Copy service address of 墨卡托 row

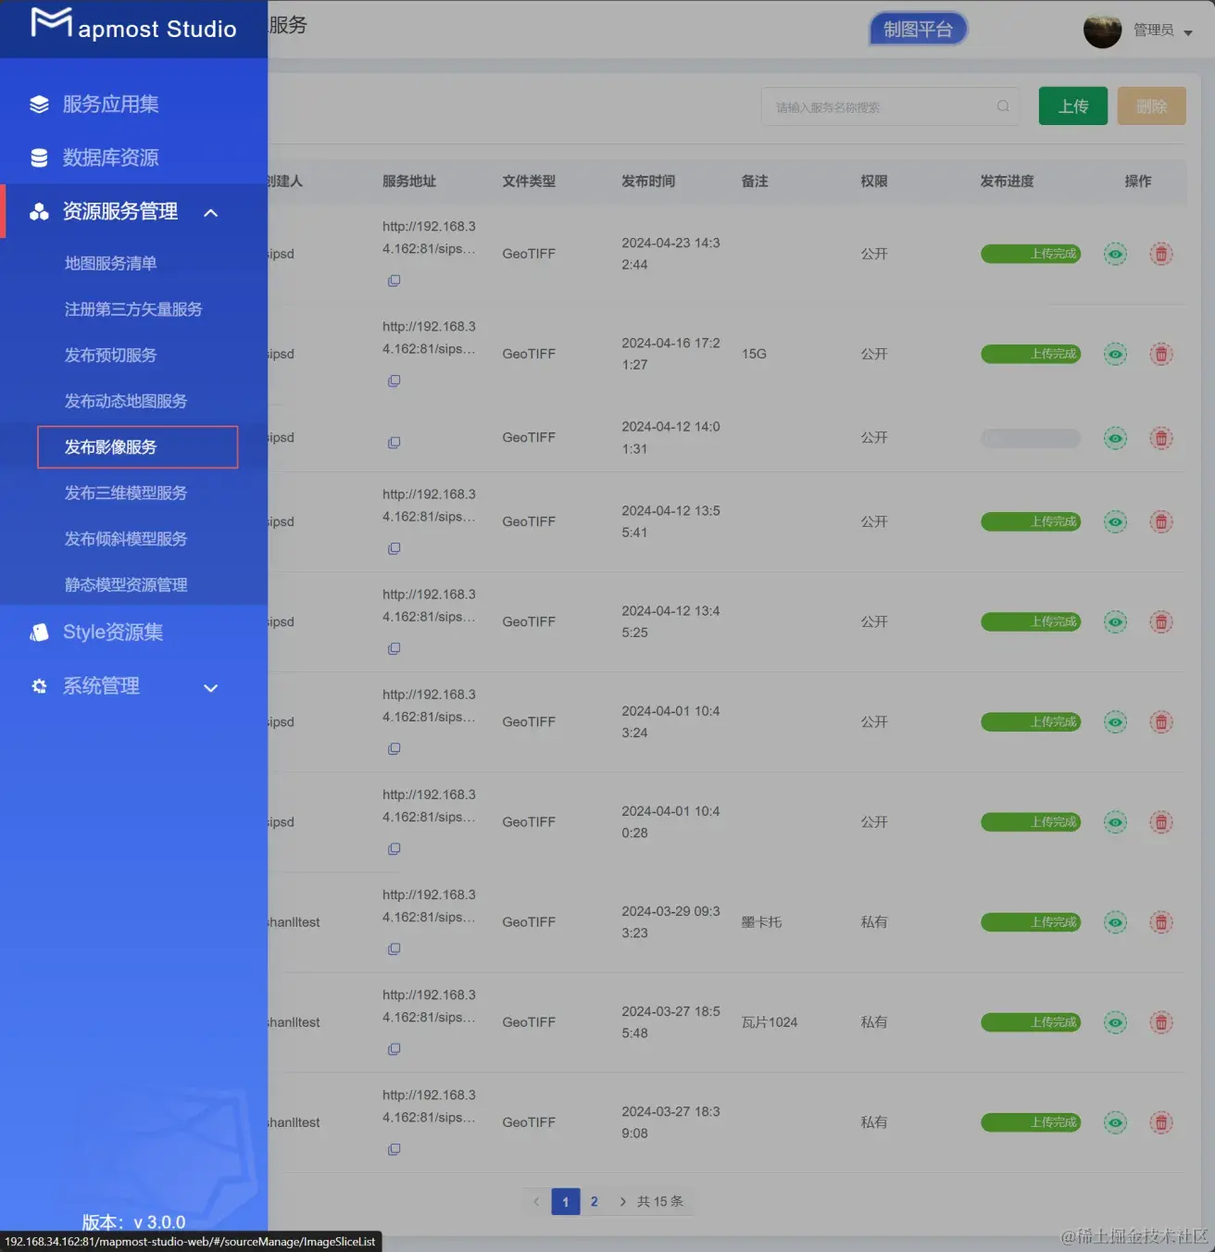(394, 949)
